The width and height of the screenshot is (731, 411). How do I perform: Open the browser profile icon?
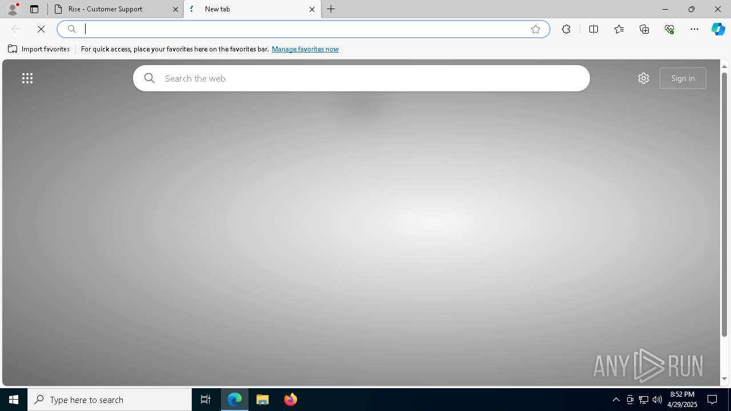(12, 9)
